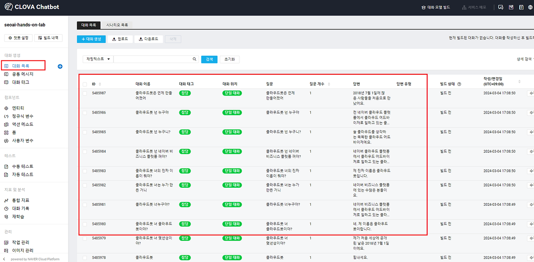Collapse sidebar with bottom-left chevron
This screenshot has width=534, height=262.
pyautogui.click(x=5, y=259)
